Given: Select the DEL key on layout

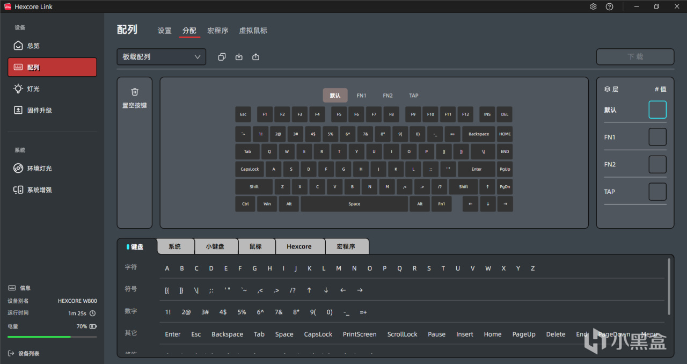Looking at the screenshot, I should pos(505,114).
